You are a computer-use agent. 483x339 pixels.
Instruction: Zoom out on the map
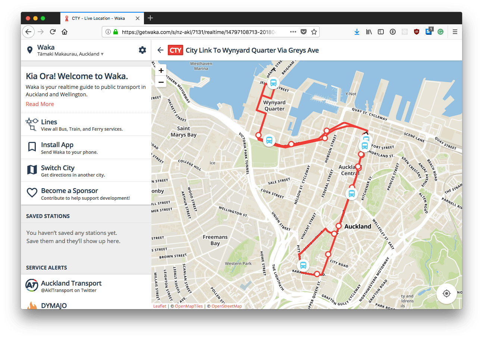(x=161, y=82)
